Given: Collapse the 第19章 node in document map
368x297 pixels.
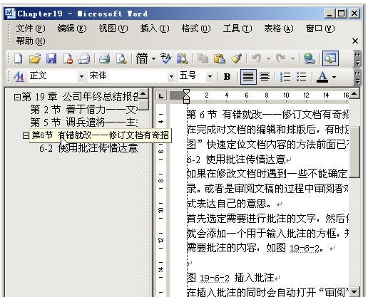Looking at the screenshot, I should (x=17, y=97).
